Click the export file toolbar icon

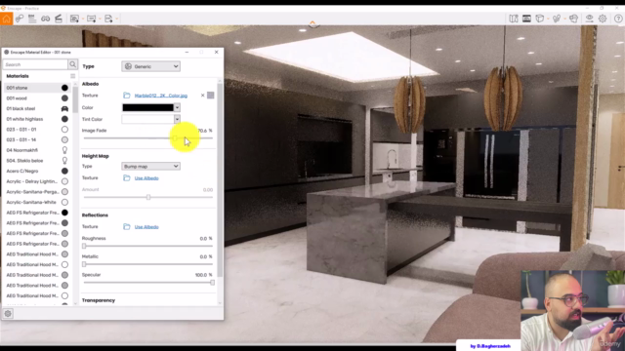tap(108, 19)
